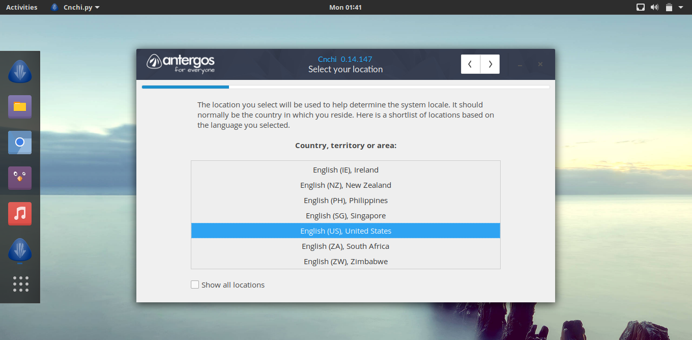The width and height of the screenshot is (692, 340).
Task: Open the purple bird chat app
Action: point(20,178)
